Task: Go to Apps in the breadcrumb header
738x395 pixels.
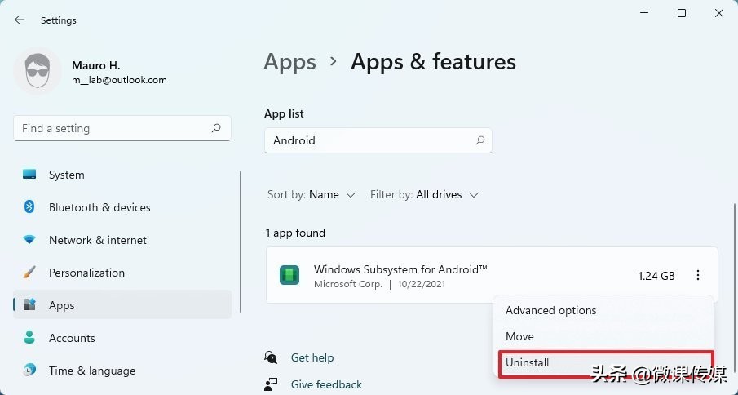Action: pos(290,62)
